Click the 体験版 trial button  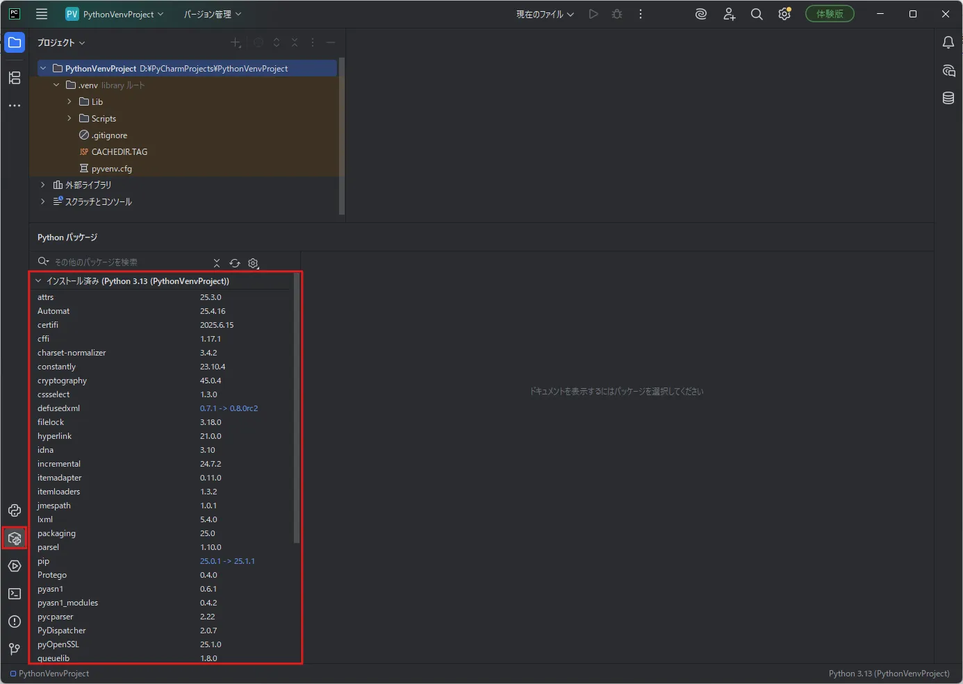pos(830,14)
